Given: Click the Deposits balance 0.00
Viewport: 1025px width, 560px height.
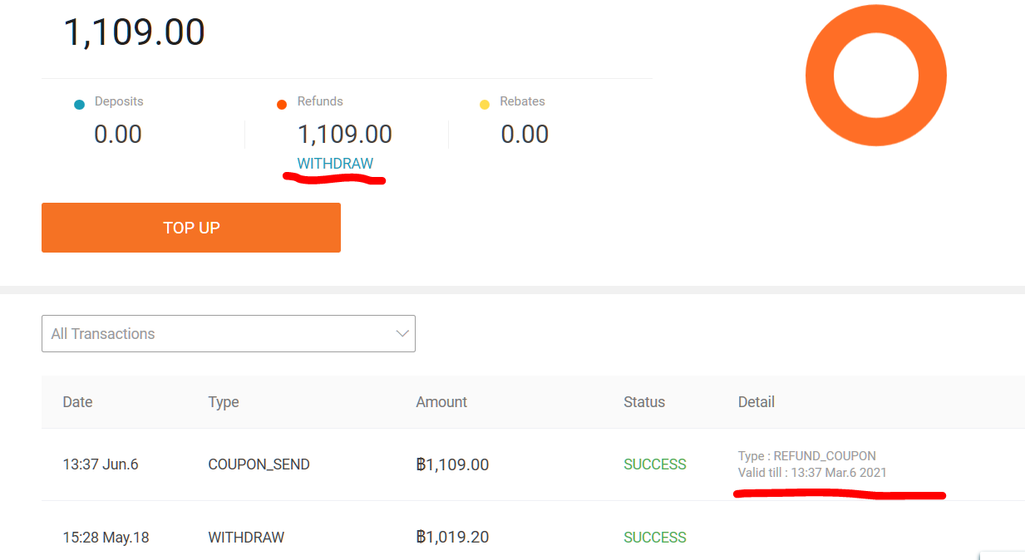Looking at the screenshot, I should 118,134.
